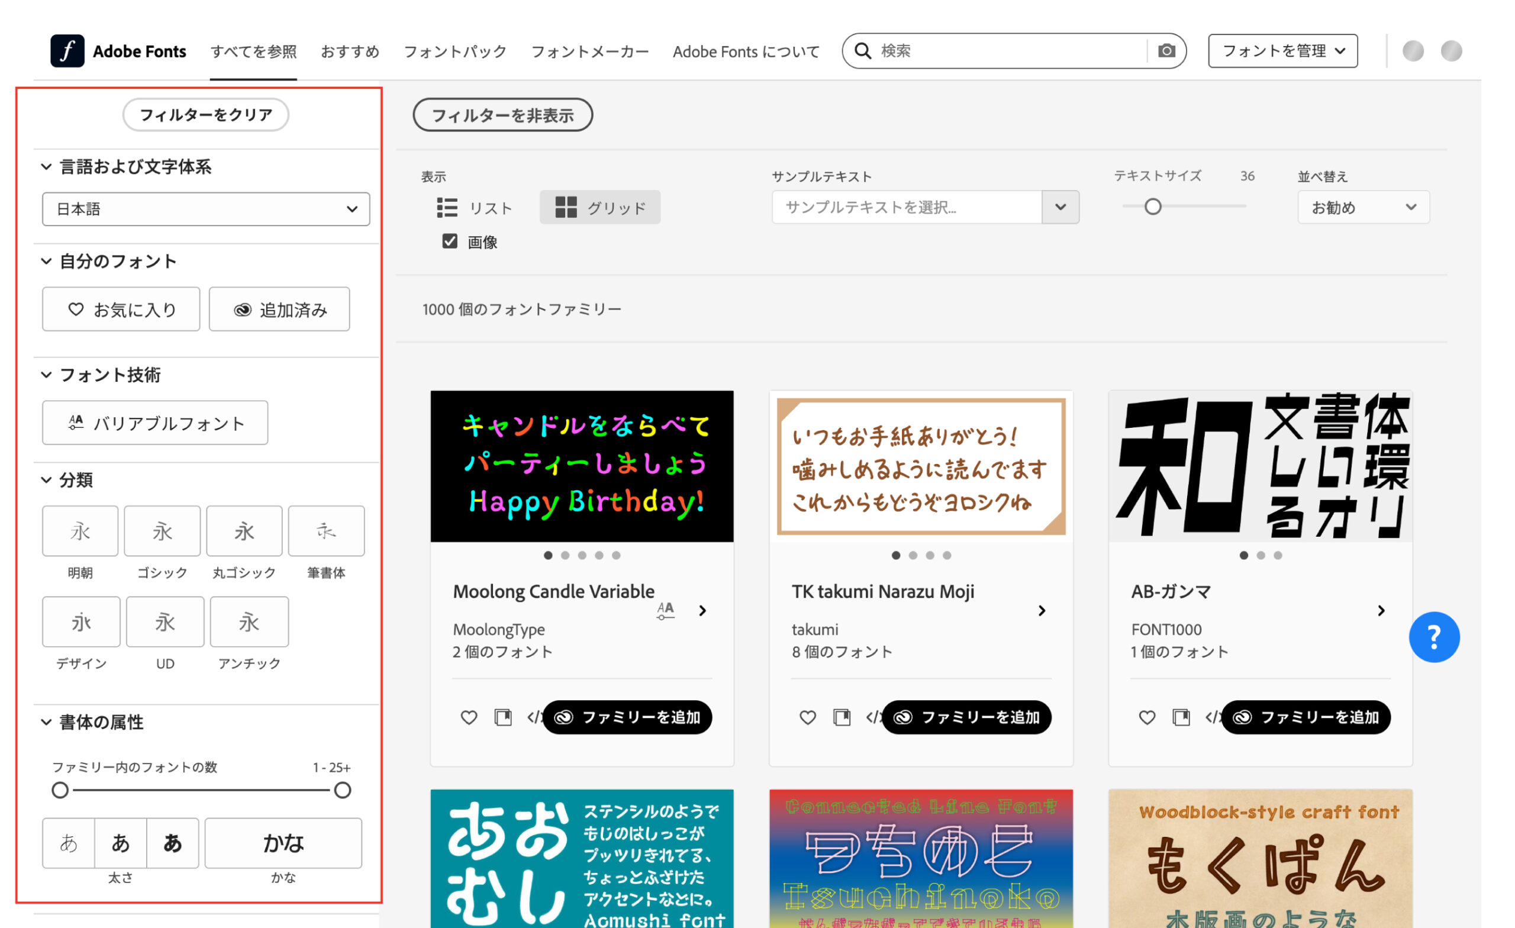Select light weight あ filter
Image resolution: width=1515 pixels, height=928 pixels.
[68, 843]
